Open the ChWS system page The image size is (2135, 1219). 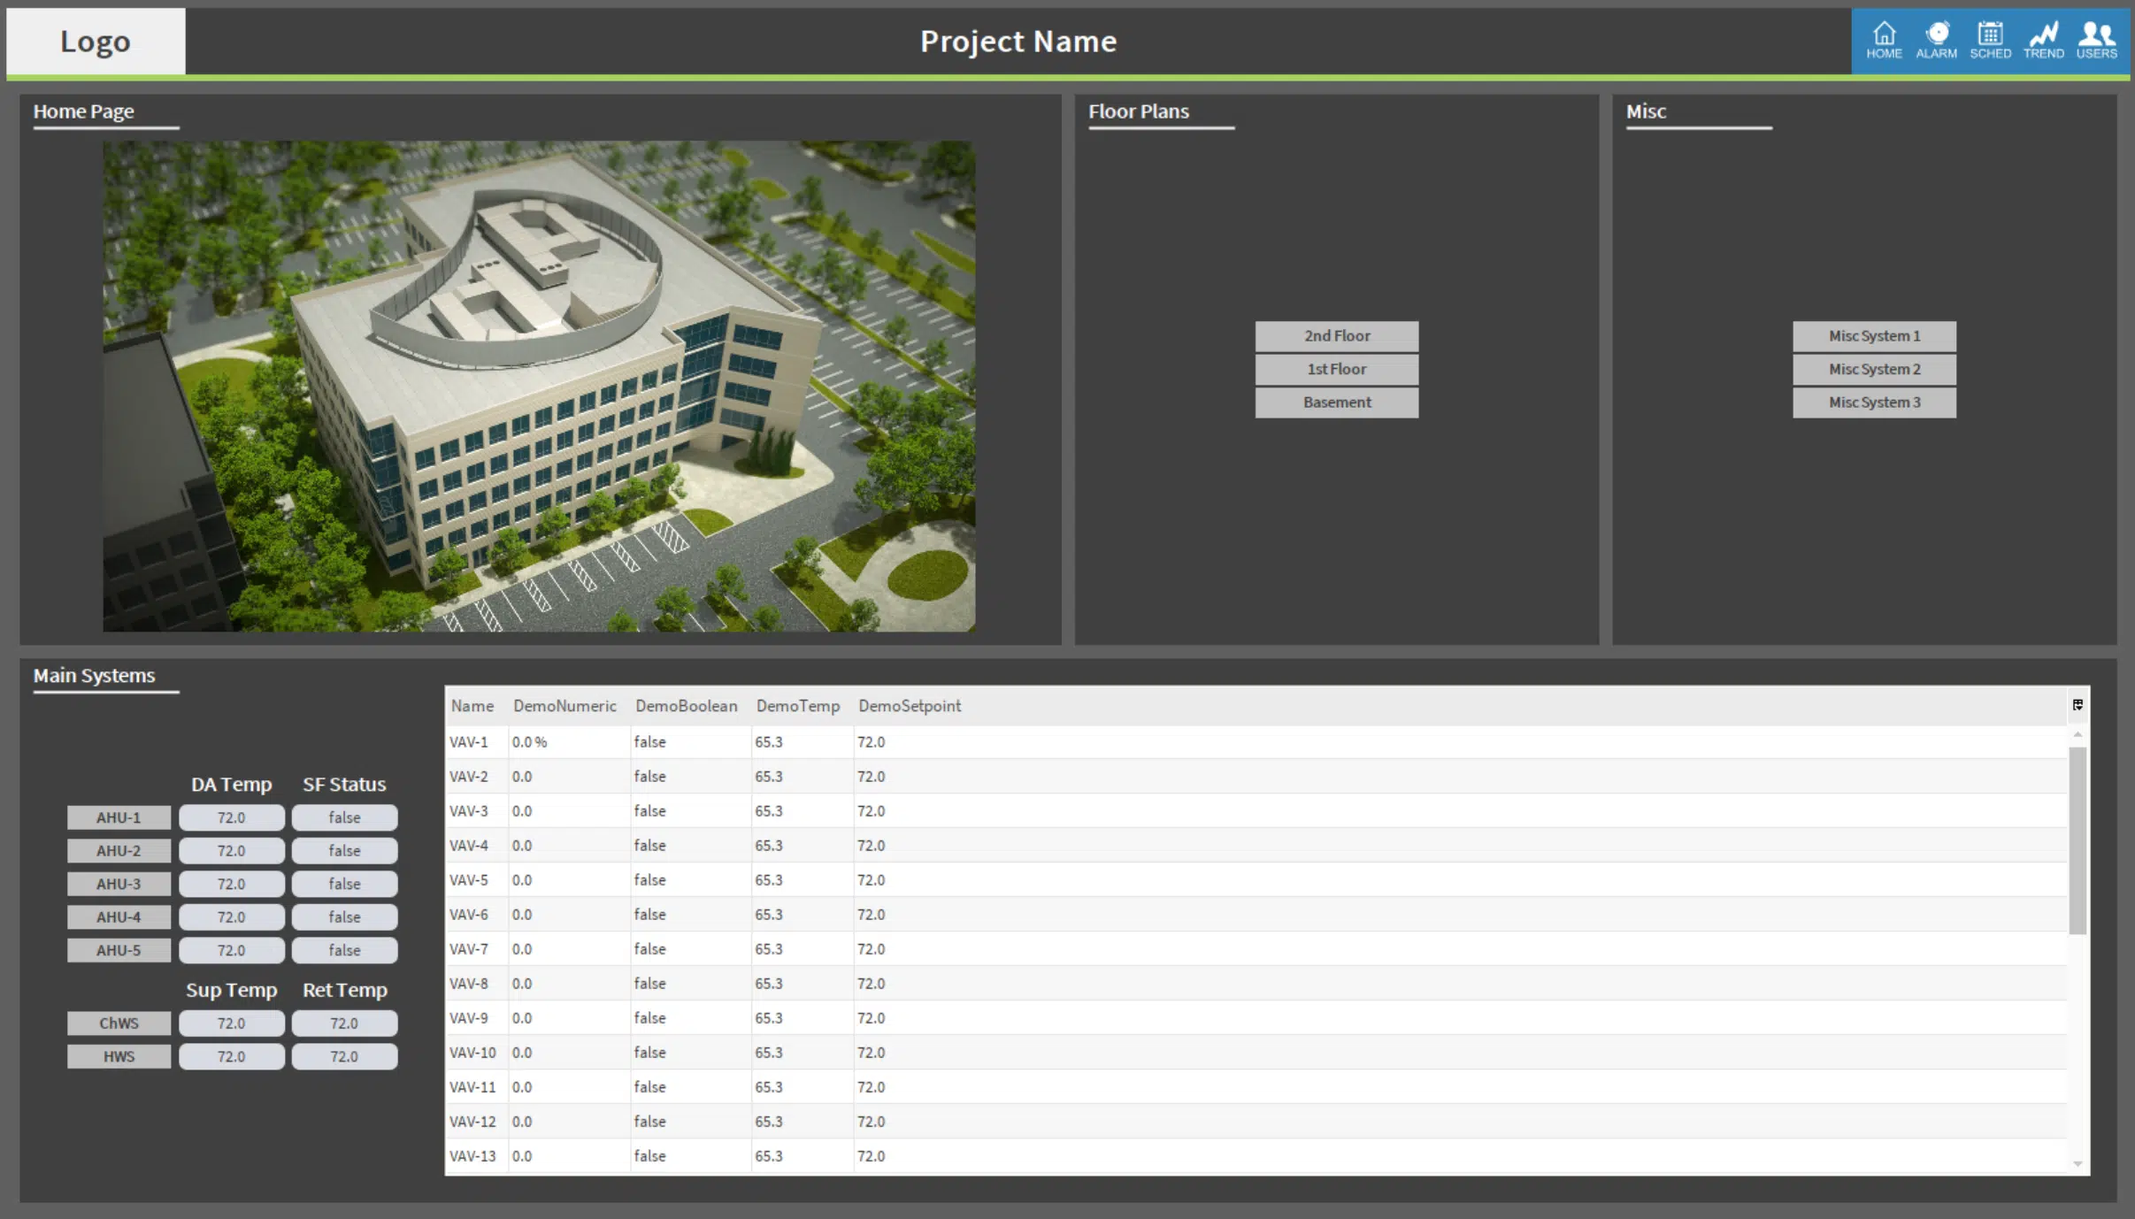pyautogui.click(x=119, y=1023)
